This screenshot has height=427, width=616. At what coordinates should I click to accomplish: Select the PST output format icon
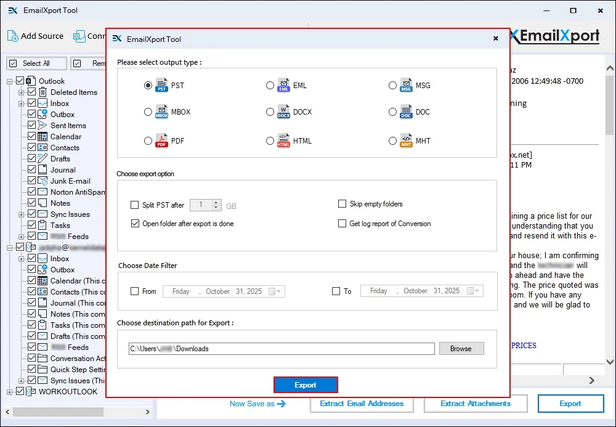[x=161, y=86]
